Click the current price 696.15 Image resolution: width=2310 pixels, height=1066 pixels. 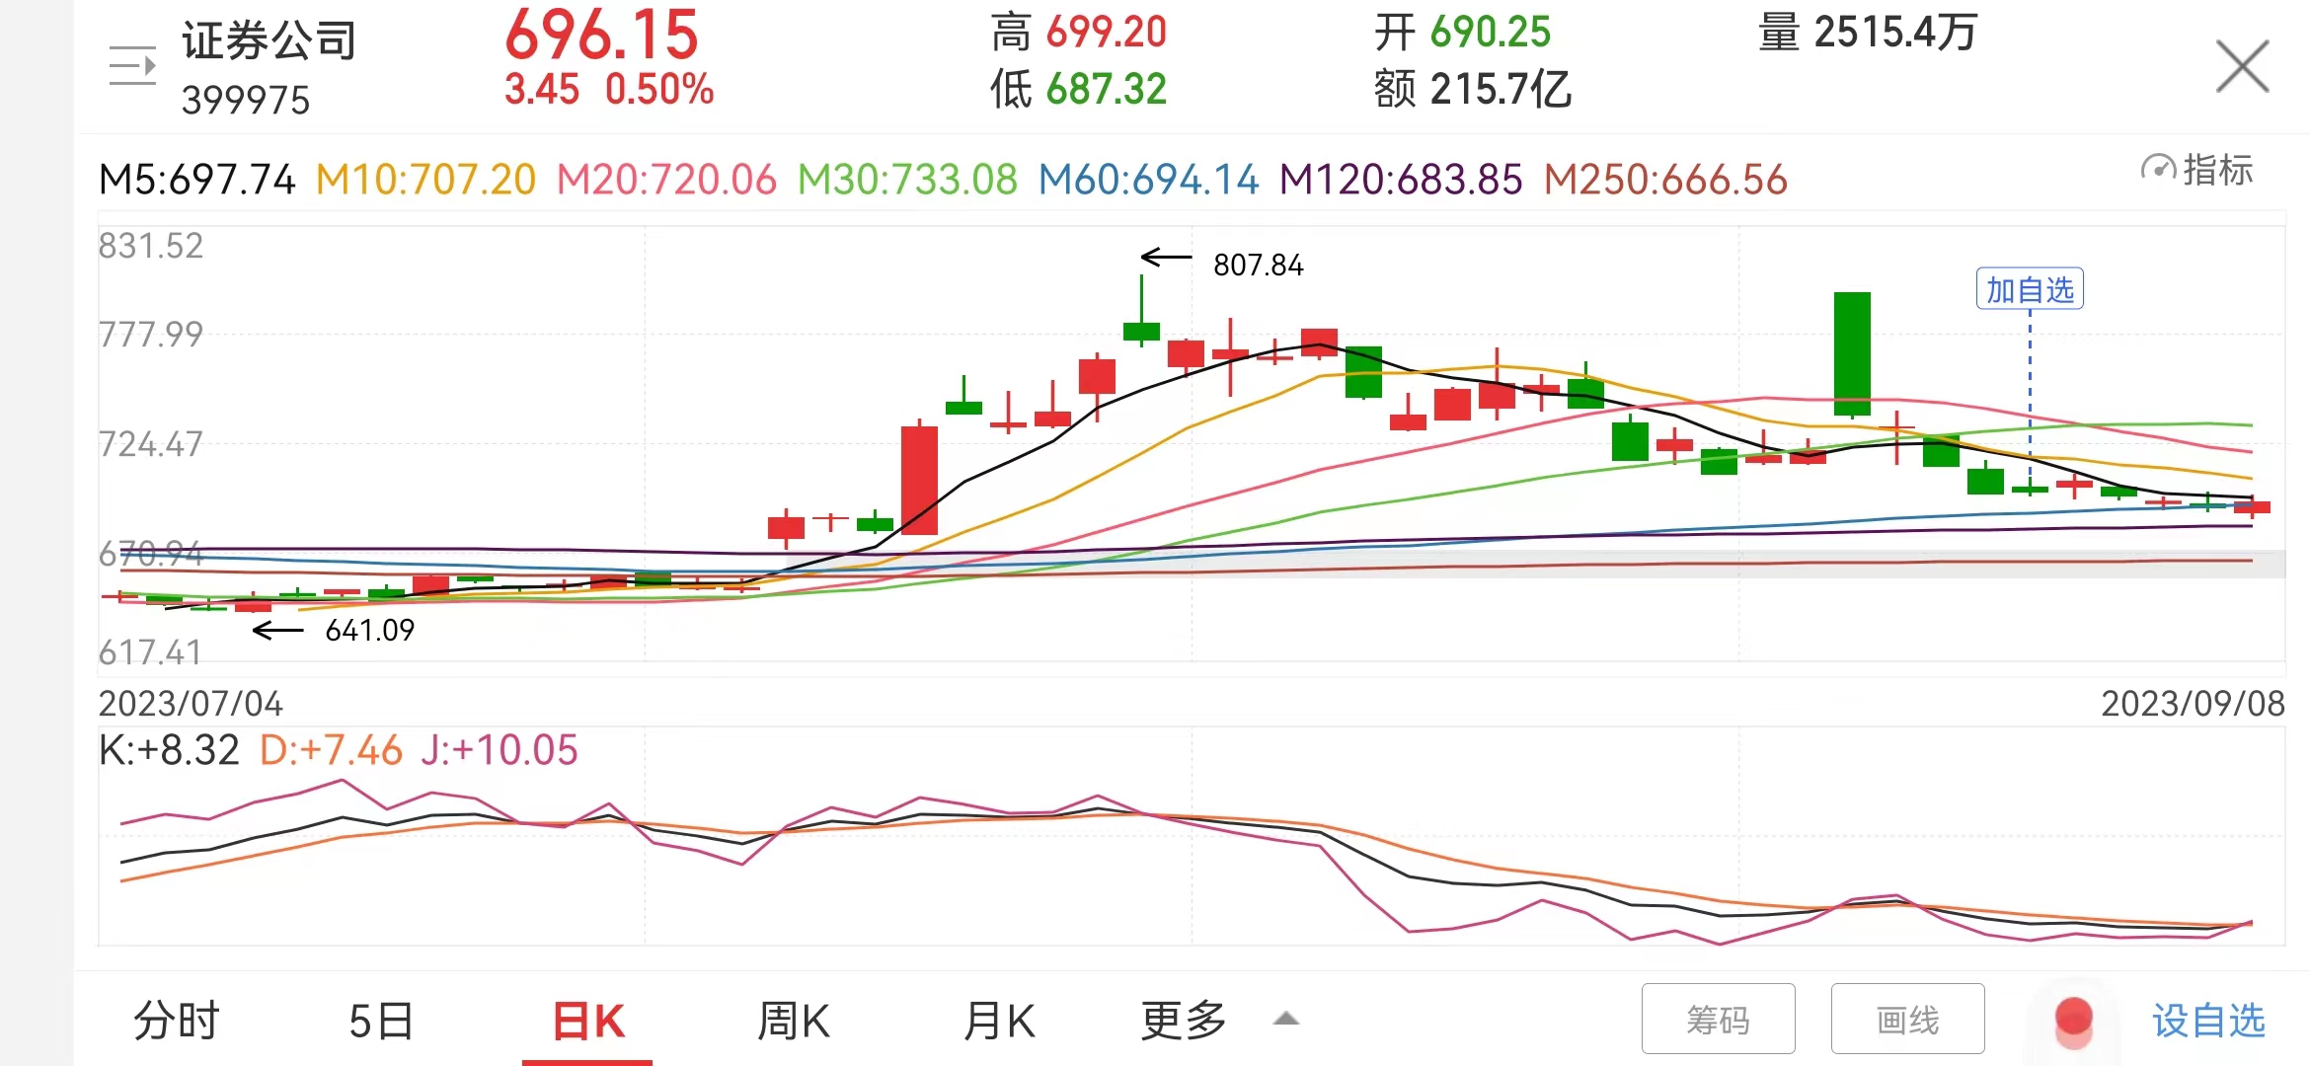click(601, 35)
